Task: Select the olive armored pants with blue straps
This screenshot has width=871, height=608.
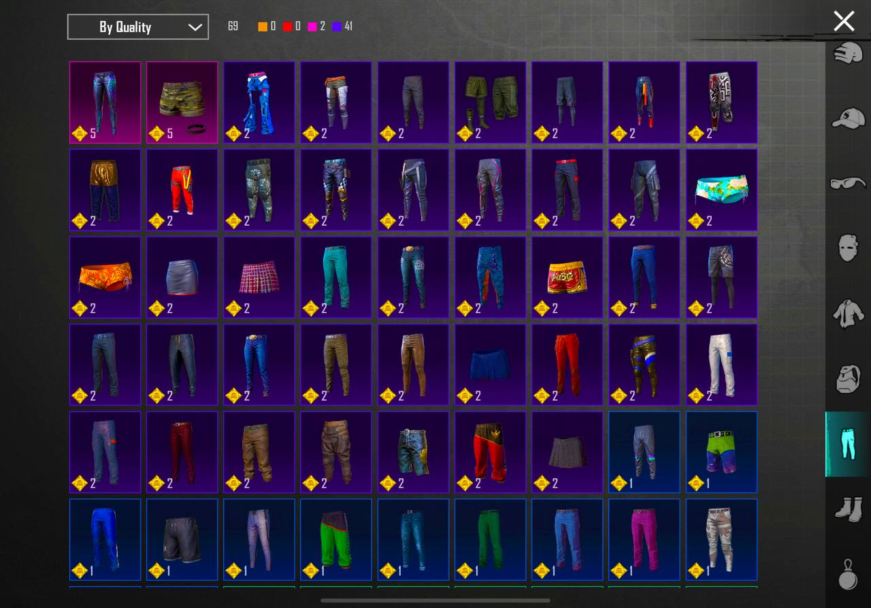Action: click(644, 365)
